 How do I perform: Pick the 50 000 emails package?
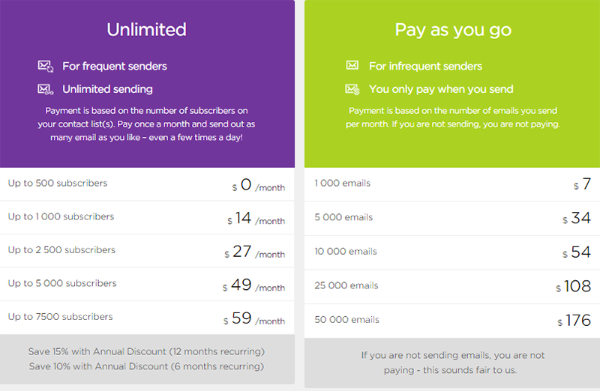pyautogui.click(x=346, y=320)
